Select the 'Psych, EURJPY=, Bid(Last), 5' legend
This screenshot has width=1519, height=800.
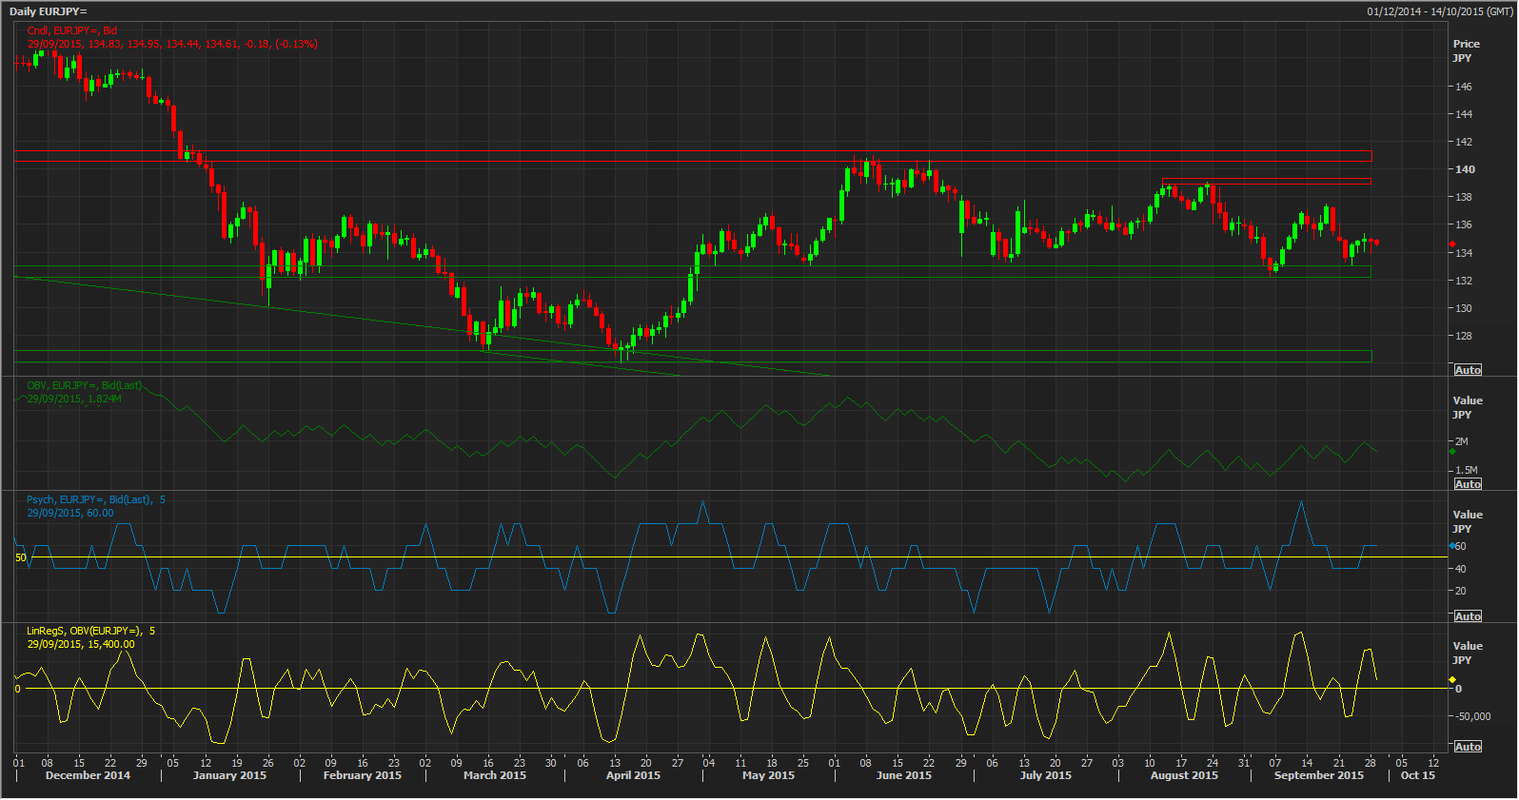pyautogui.click(x=95, y=499)
